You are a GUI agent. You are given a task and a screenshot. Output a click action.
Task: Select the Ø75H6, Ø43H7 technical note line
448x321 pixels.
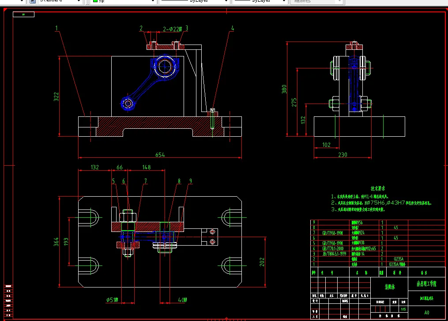pos(381,203)
